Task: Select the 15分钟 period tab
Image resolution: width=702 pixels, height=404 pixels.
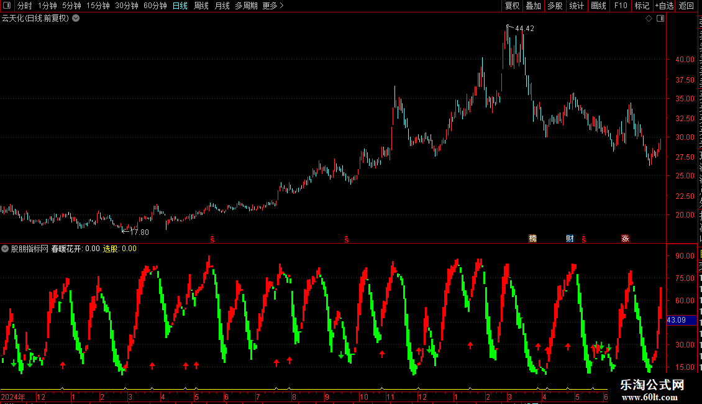Action: coord(98,6)
